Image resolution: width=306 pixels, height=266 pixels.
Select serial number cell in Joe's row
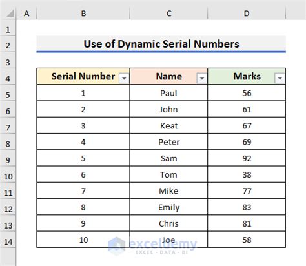[x=83, y=240]
